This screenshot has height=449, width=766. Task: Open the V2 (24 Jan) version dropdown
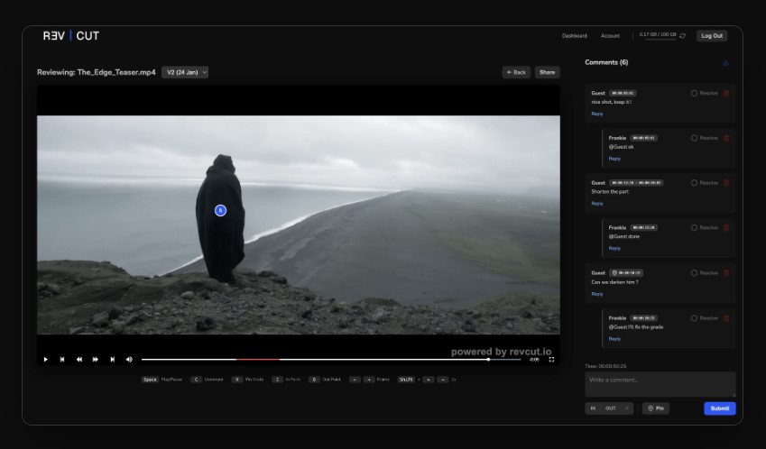pos(185,72)
